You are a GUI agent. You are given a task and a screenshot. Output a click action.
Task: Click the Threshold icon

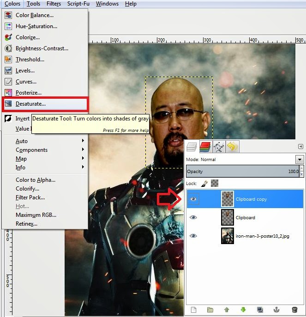click(x=8, y=60)
